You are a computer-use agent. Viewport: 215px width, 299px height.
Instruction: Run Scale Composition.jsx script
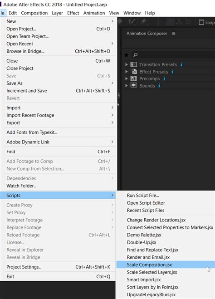point(166,265)
